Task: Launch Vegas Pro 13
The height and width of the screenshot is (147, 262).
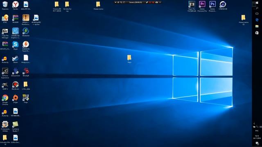Action: [x=192, y=7]
